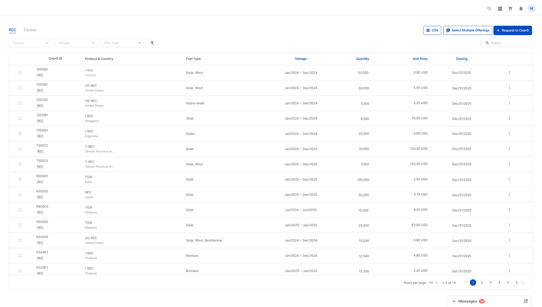The image size is (542, 307).
Task: Switch to the Carbon tab
Action: coord(30,30)
